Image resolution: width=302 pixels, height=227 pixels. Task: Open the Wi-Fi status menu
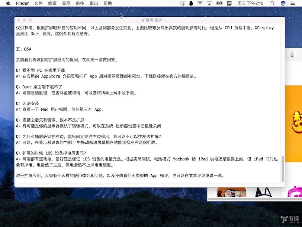pyautogui.click(x=200, y=3)
